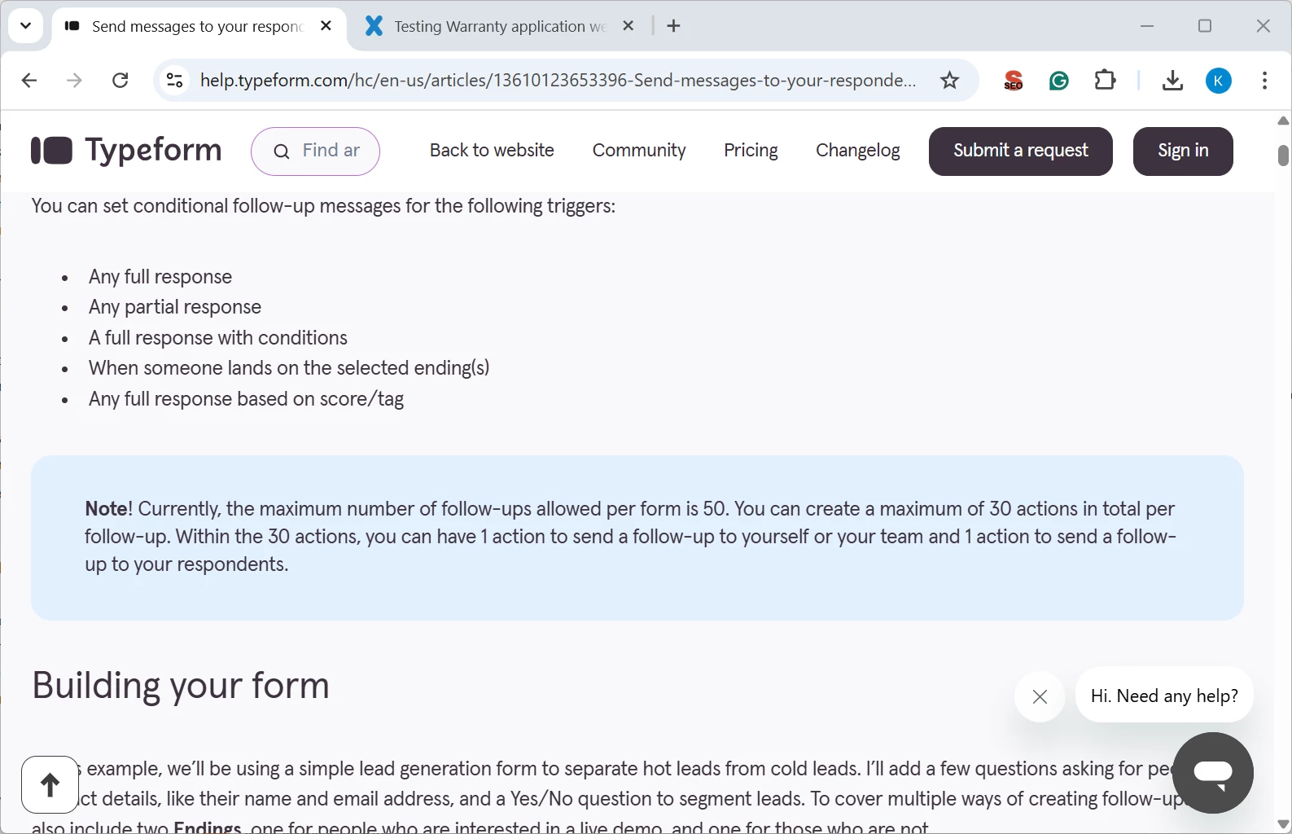Image resolution: width=1292 pixels, height=834 pixels.
Task: Click the Grammarly extension icon
Action: [x=1058, y=81]
